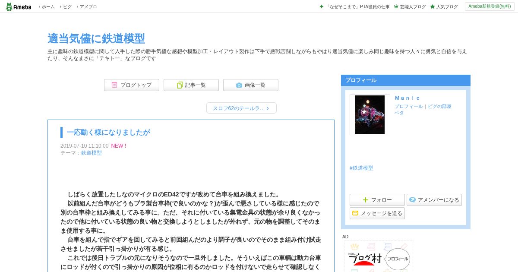Open the ブログ村 ad banner
Viewport: 518px width, 272px height.
pos(379,256)
